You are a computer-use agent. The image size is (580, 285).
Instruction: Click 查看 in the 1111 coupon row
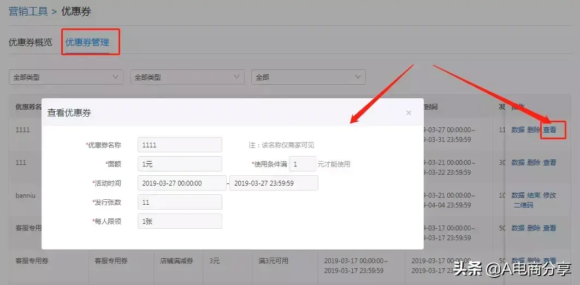coord(549,130)
